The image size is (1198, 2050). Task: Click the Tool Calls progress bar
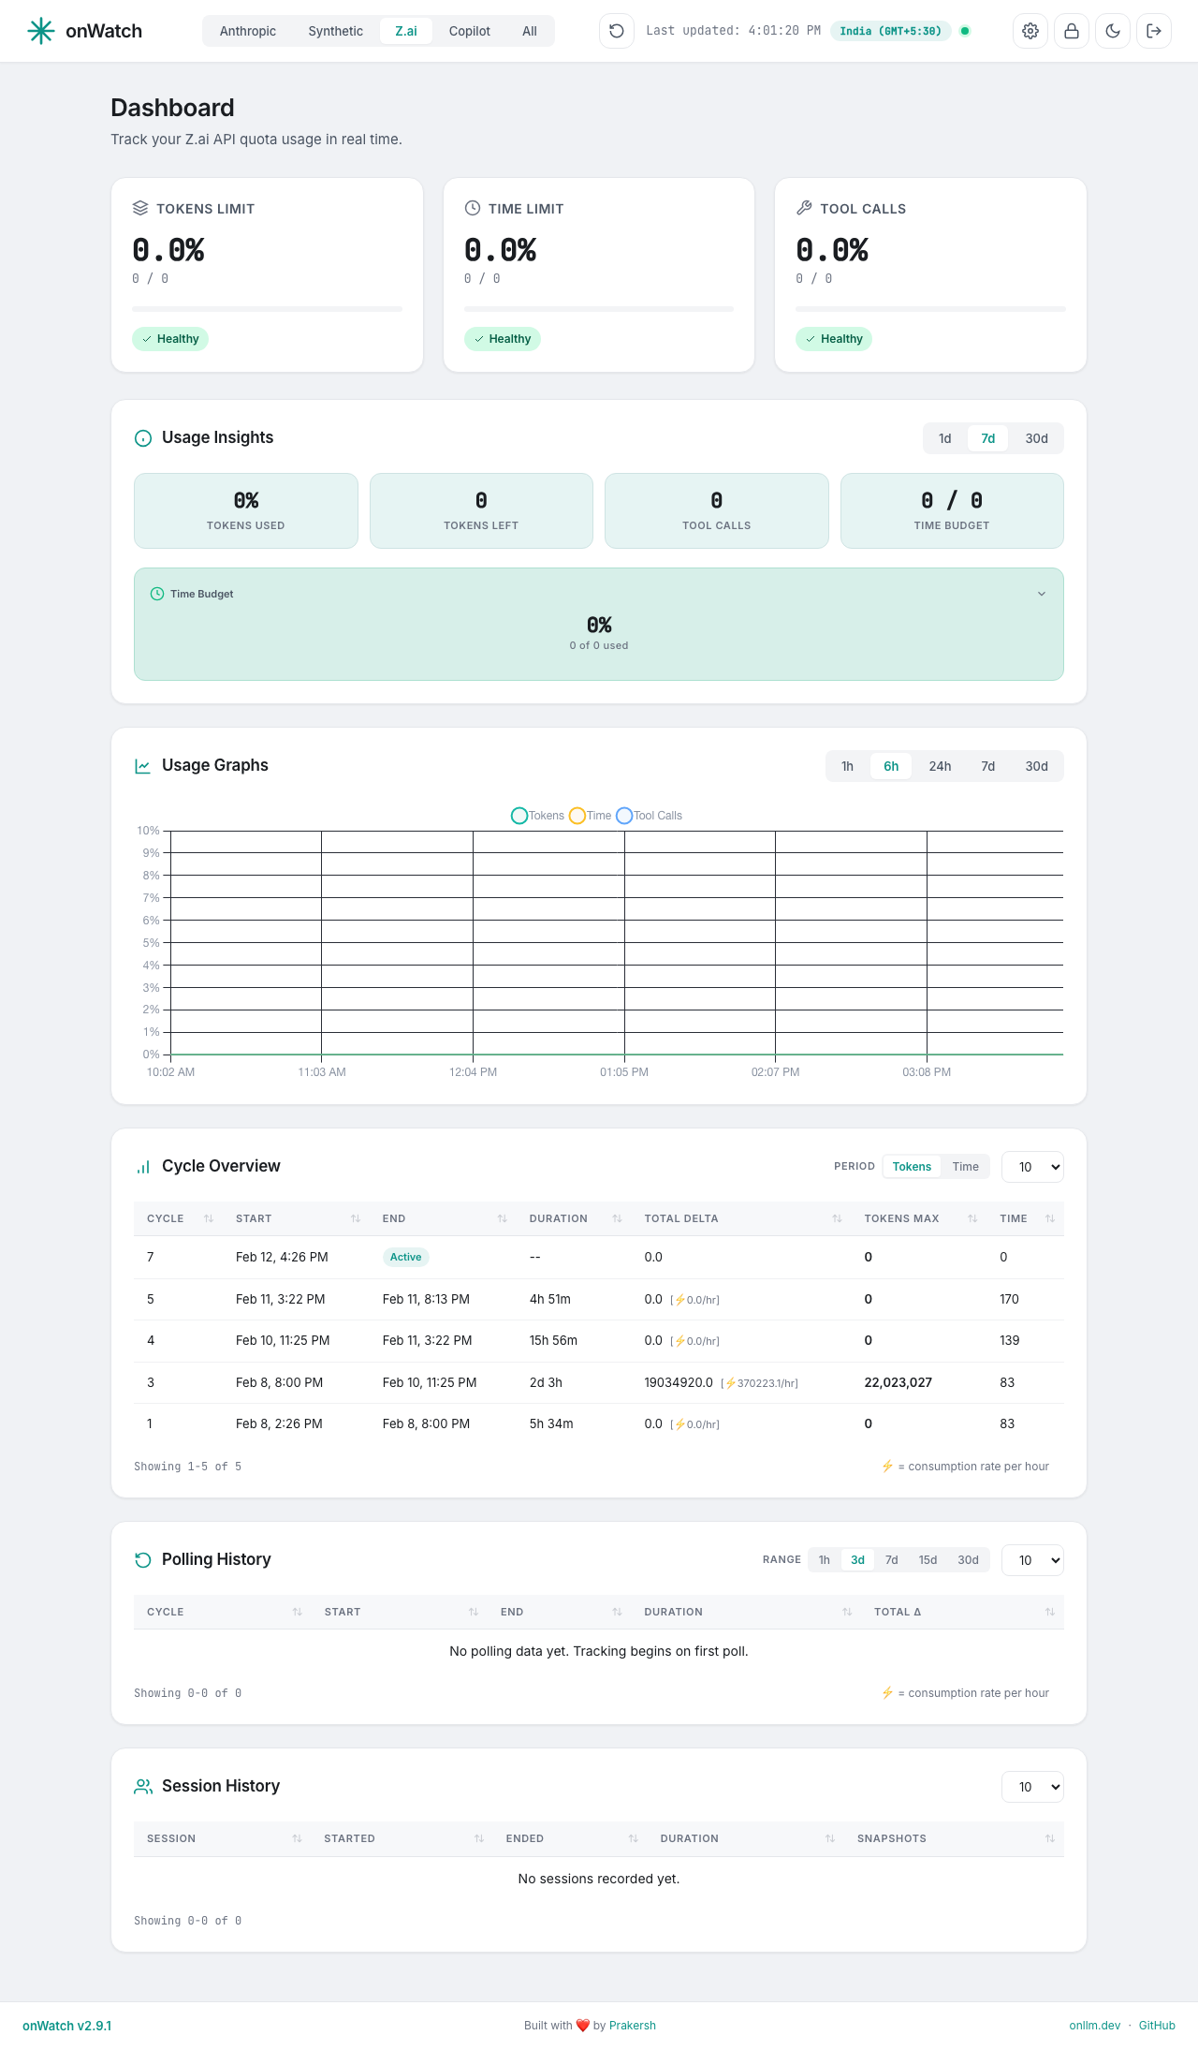930,308
